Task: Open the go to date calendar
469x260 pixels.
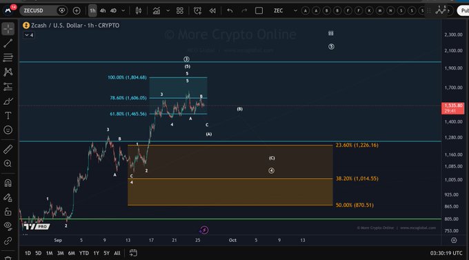Action: 133,253
